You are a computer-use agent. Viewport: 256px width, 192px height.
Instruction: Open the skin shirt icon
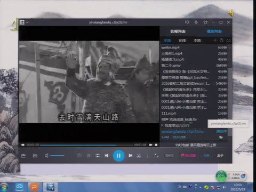205,22
